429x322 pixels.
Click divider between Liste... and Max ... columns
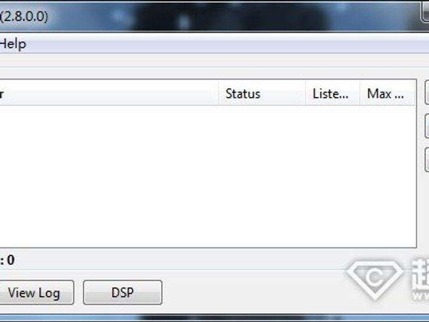pos(359,94)
